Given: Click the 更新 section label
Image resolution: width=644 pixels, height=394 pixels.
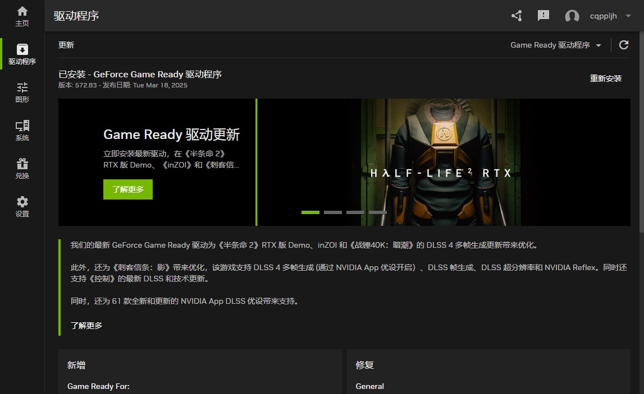Looking at the screenshot, I should 66,45.
